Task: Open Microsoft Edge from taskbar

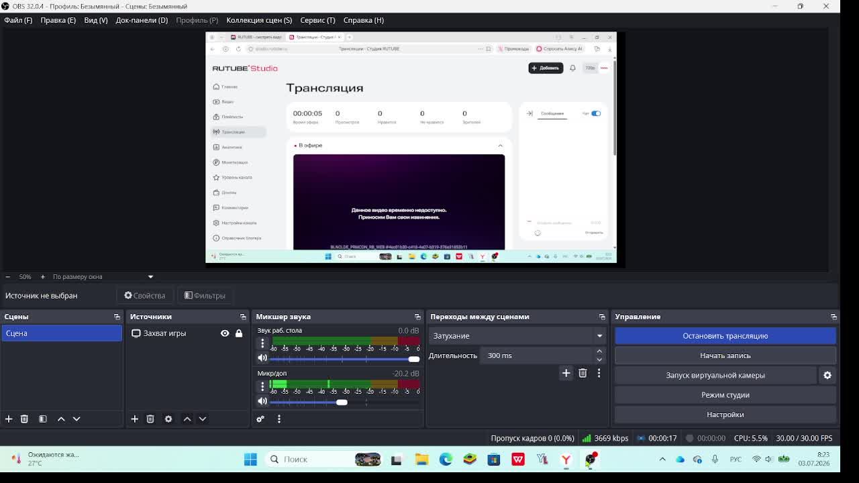Action: point(446,460)
